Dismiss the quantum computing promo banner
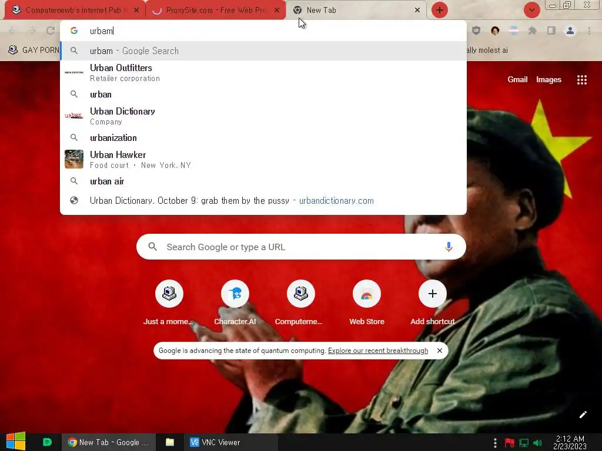Viewport: 602px width, 451px height. [440, 351]
